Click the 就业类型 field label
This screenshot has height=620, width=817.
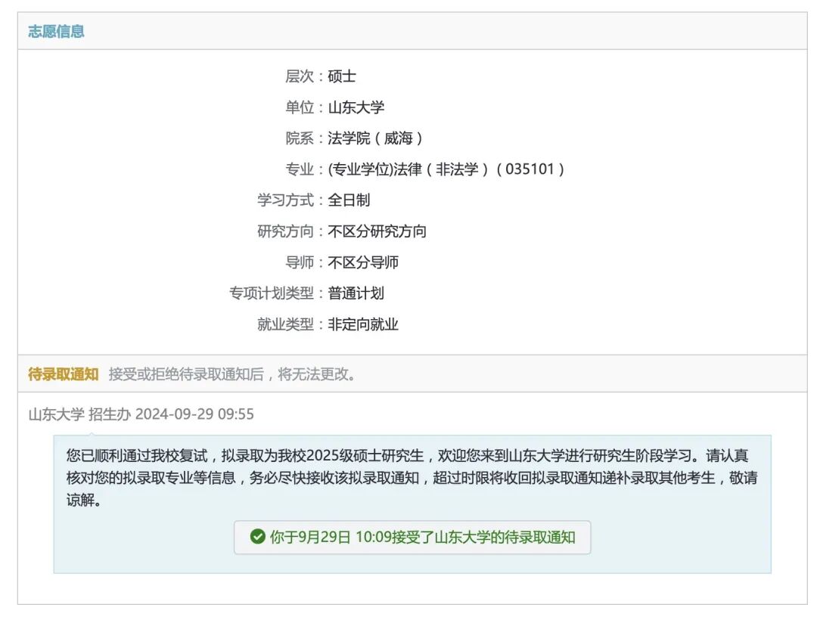click(285, 324)
